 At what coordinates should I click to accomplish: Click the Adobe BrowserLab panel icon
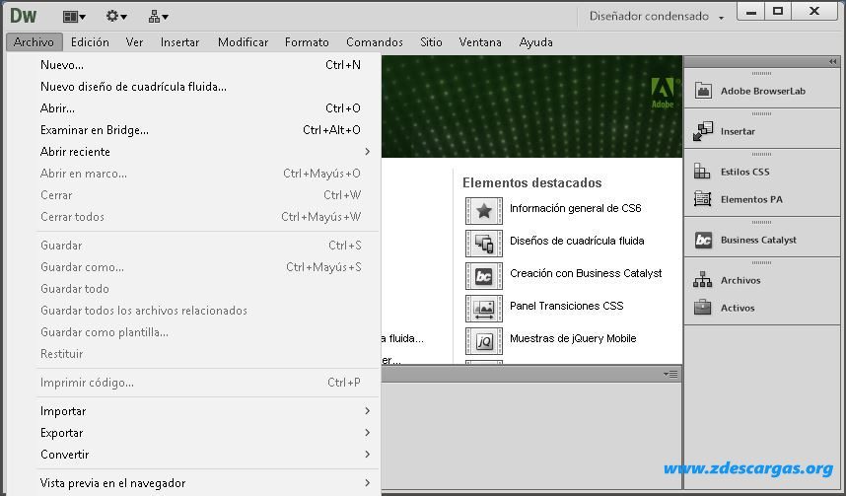pyautogui.click(x=702, y=91)
